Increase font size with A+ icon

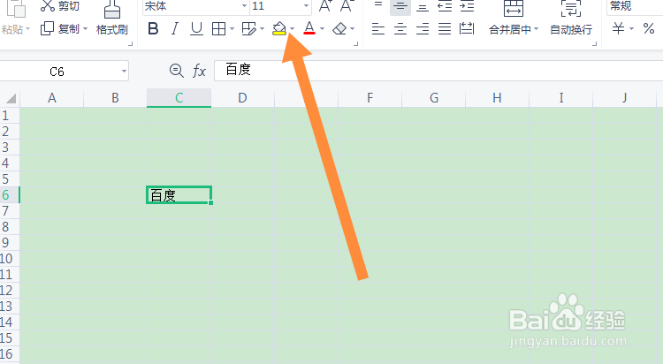[x=325, y=6]
